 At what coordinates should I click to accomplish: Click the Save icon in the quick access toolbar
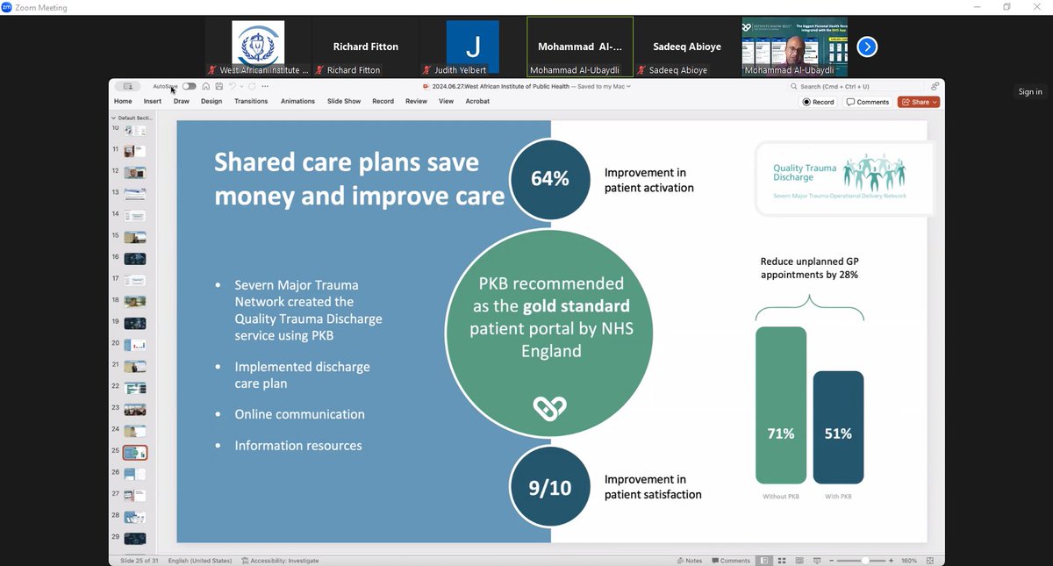click(218, 86)
